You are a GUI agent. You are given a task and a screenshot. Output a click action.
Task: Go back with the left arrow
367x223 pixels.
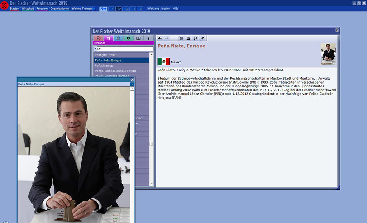point(160,38)
